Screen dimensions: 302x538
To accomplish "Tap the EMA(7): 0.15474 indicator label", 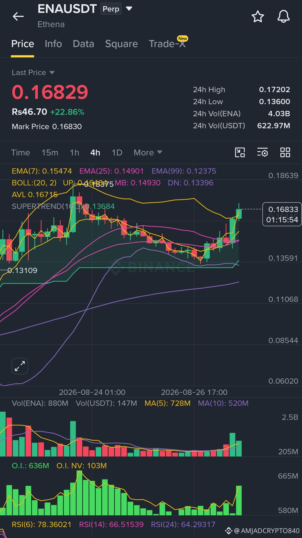I will [42, 171].
